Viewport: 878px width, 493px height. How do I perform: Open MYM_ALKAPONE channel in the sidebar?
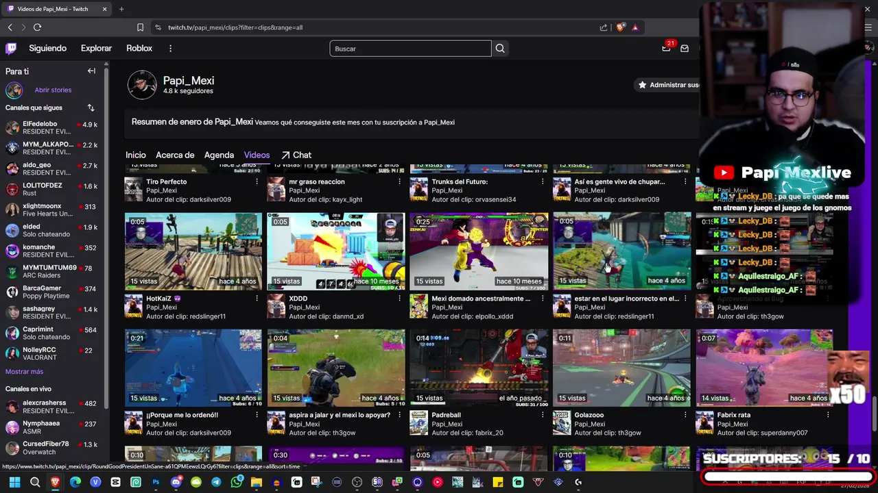pyautogui.click(x=52, y=149)
